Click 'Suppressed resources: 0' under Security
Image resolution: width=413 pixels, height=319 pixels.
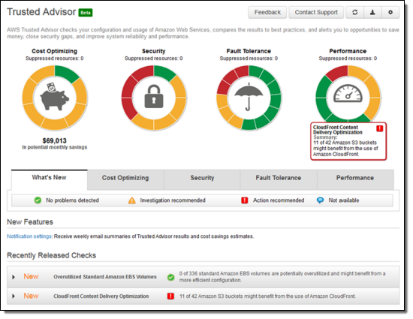click(154, 59)
